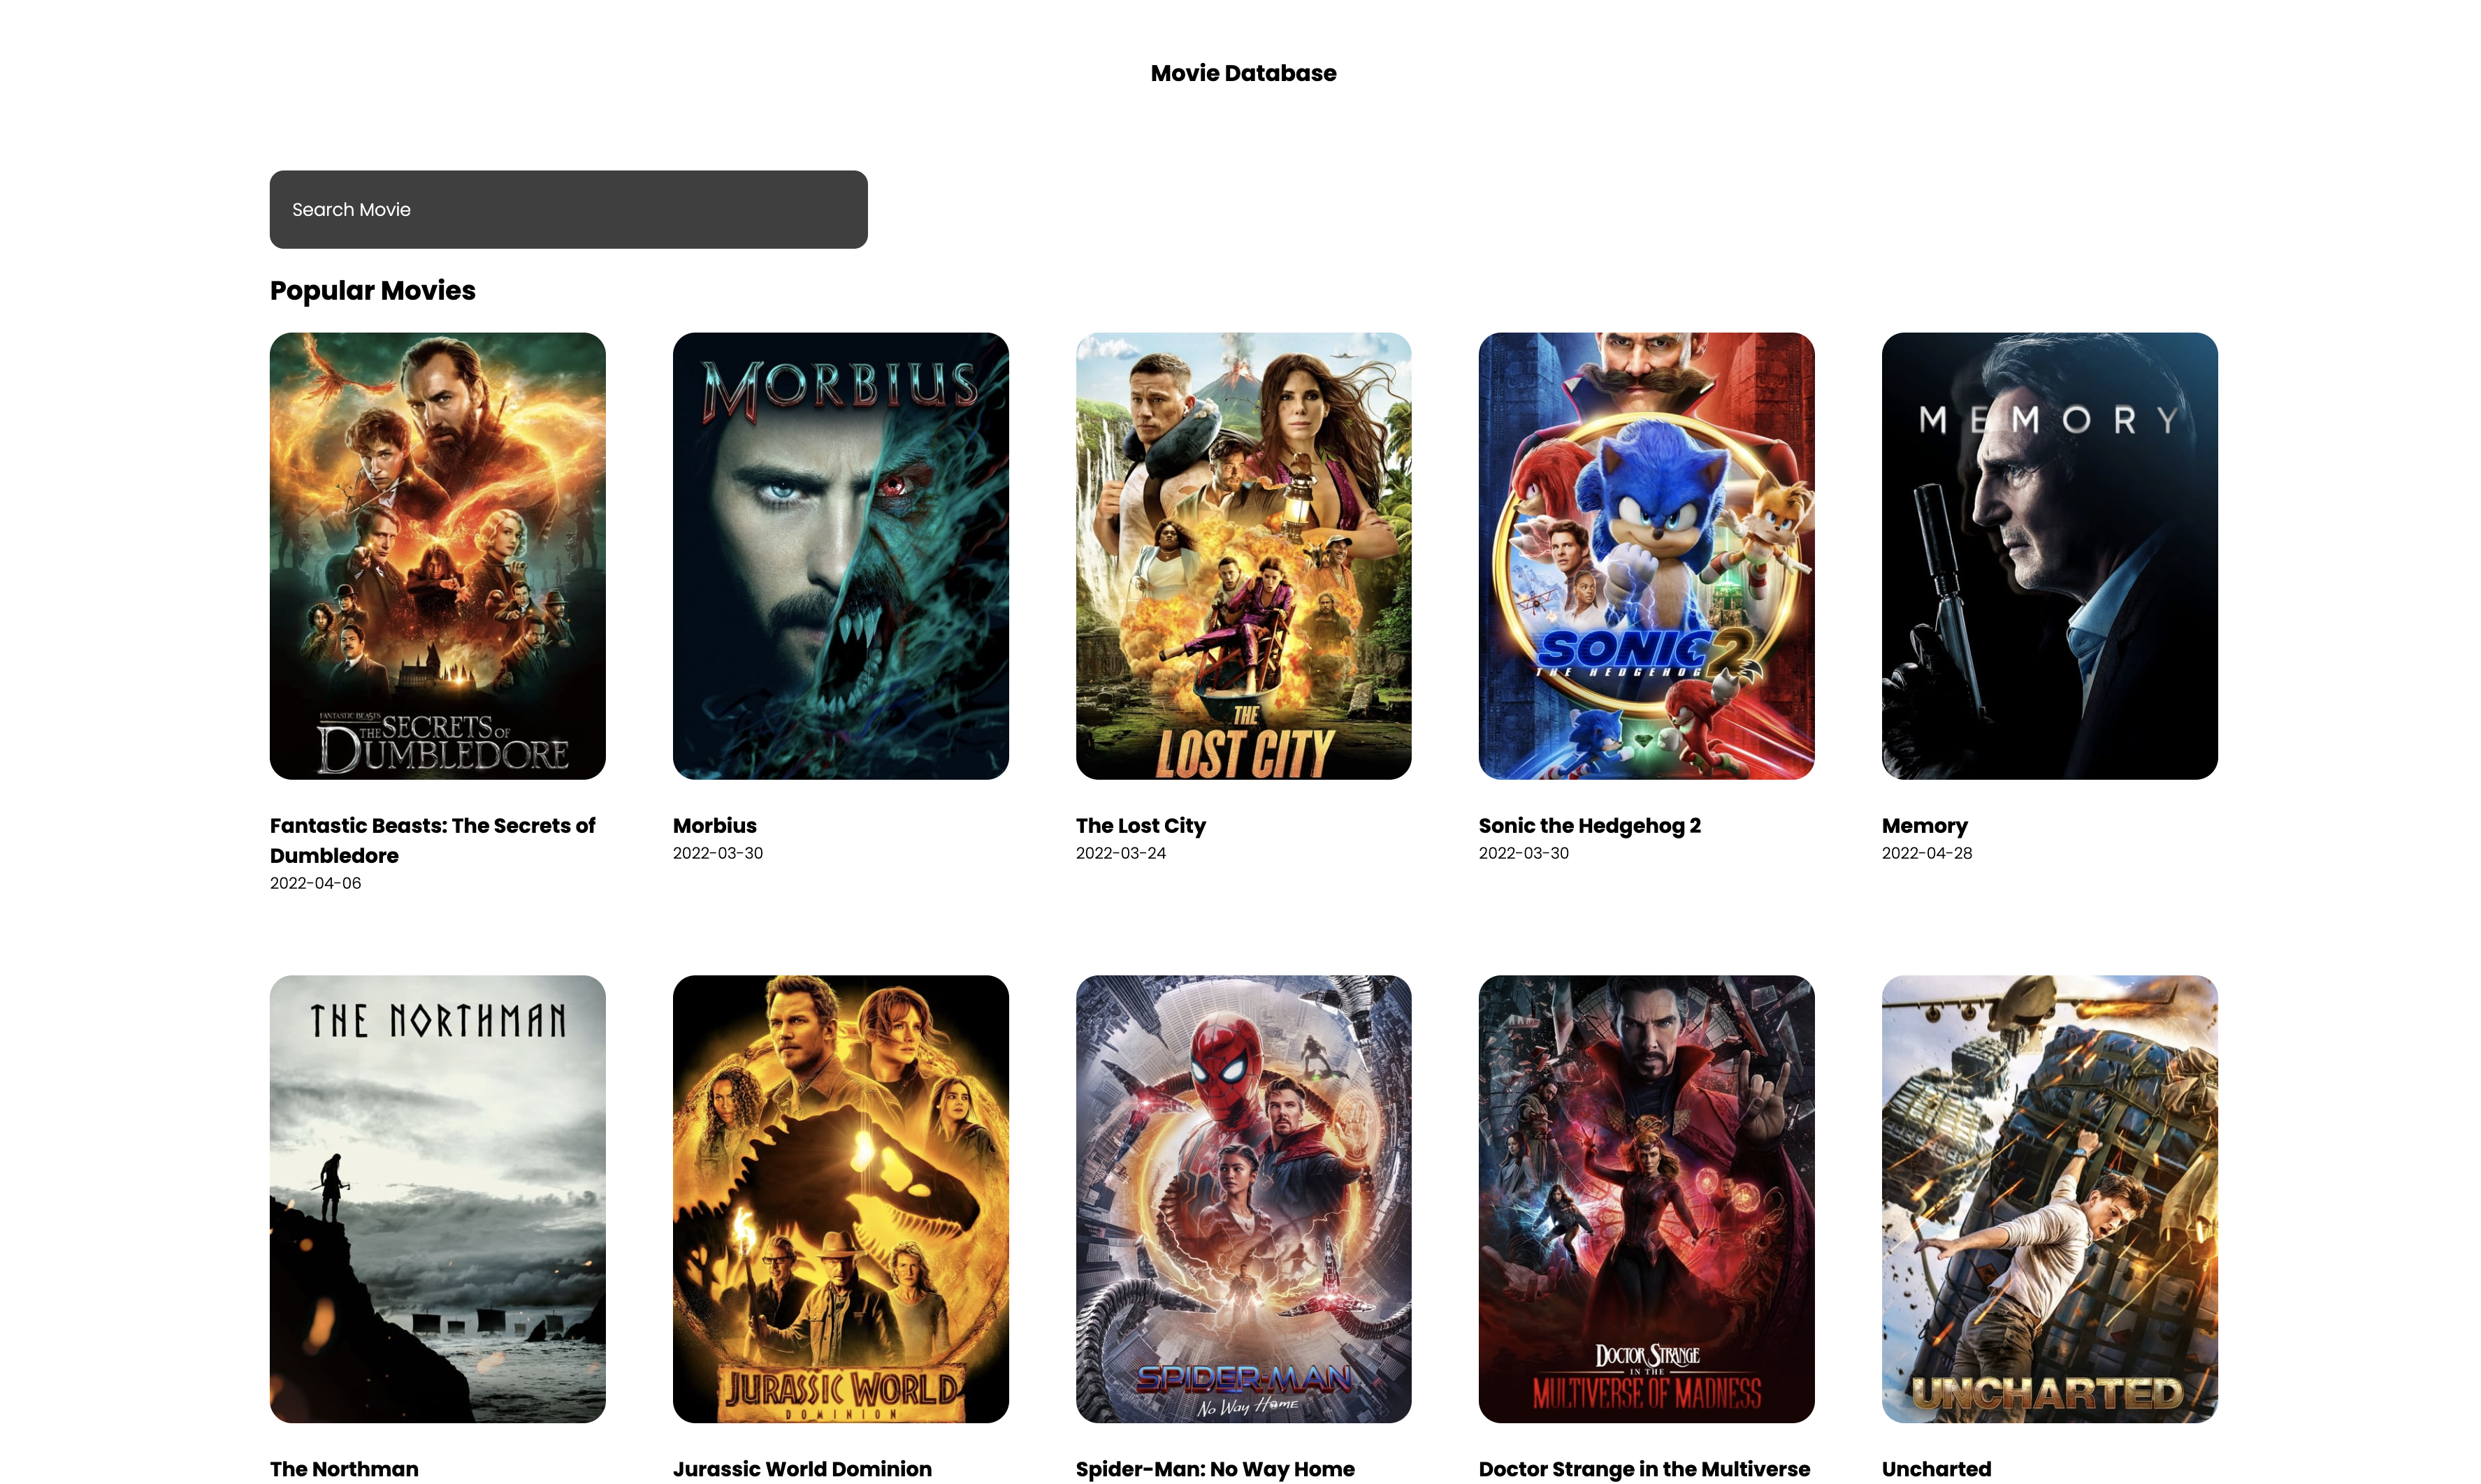Click the Jurassic World Dominion title
2481x1484 pixels.
(802, 1469)
